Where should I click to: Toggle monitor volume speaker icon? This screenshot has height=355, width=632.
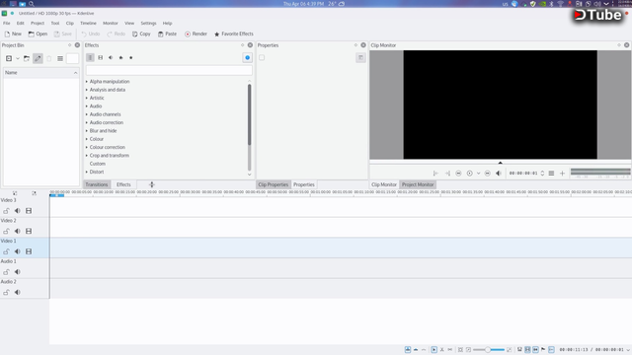pos(499,174)
